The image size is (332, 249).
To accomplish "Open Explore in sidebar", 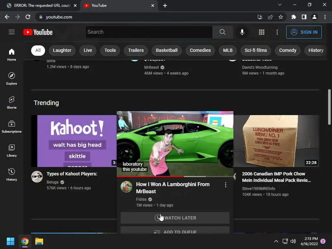I will [x=12, y=79].
